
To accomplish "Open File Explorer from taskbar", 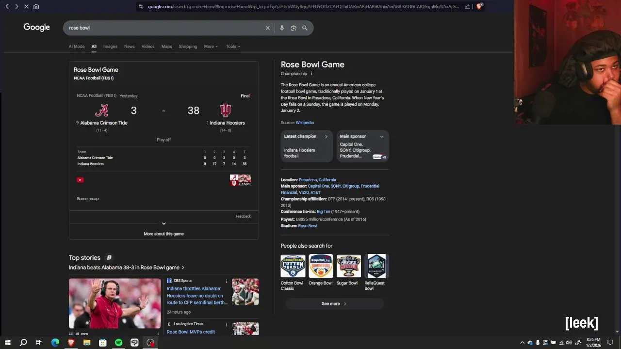I will click(x=87, y=343).
